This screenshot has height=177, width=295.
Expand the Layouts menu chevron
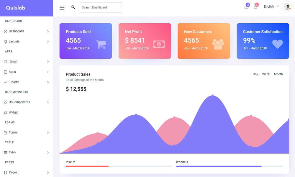pyautogui.click(x=48, y=41)
